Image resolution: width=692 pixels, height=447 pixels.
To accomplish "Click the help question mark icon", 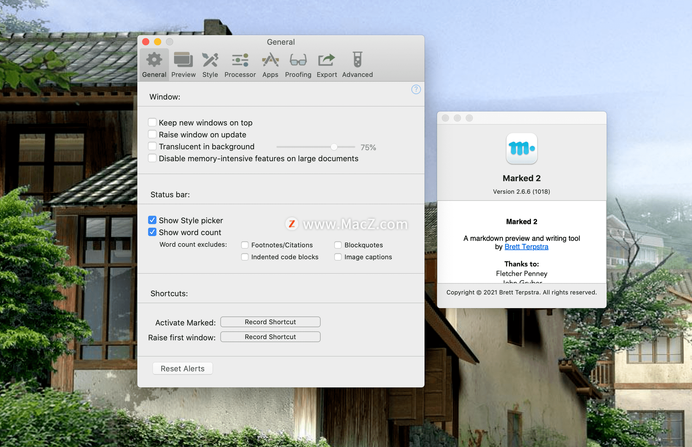I will point(416,89).
